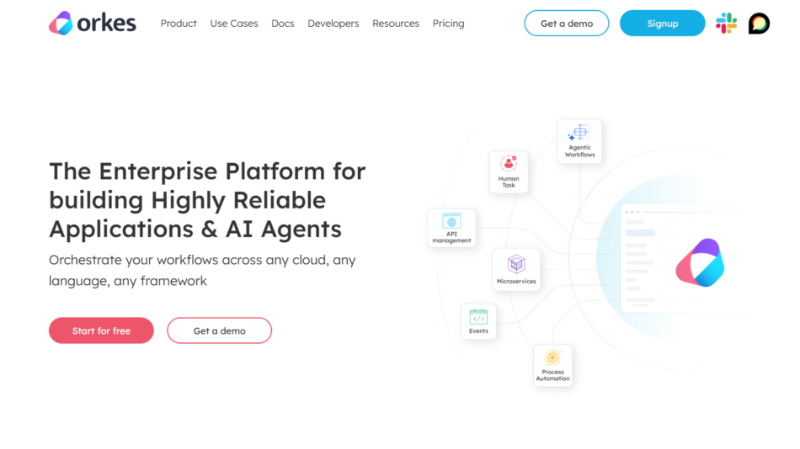Select the Human Task icon card

(509, 172)
